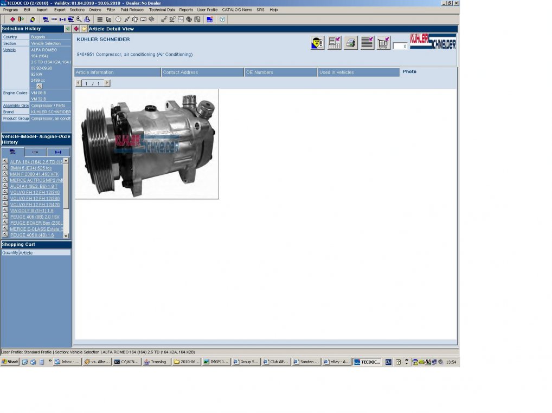This screenshot has width=552, height=413.
Task: Click the Assembly Group link in Selection History
Action: (15, 106)
